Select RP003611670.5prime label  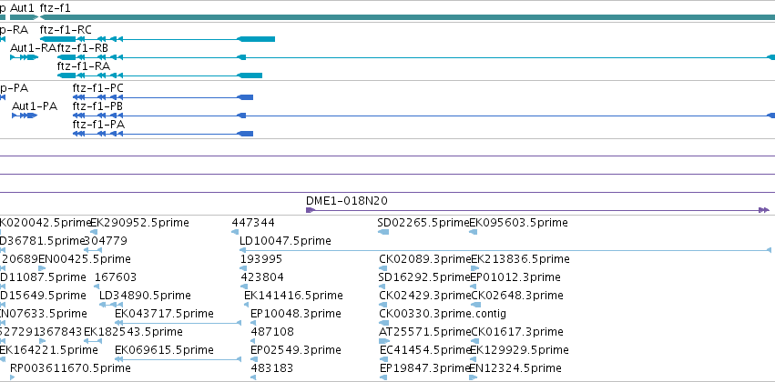pos(70,368)
